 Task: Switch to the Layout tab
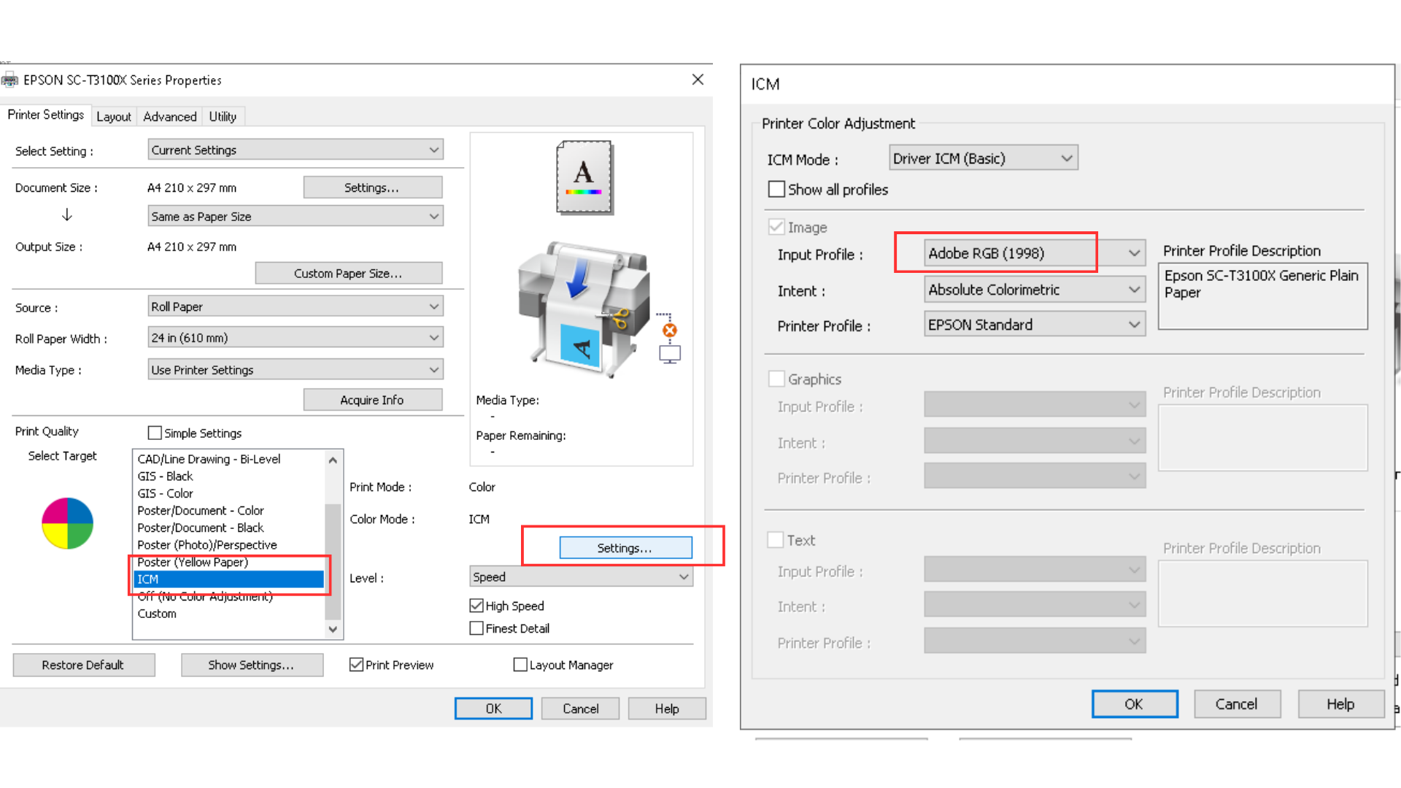coord(114,117)
